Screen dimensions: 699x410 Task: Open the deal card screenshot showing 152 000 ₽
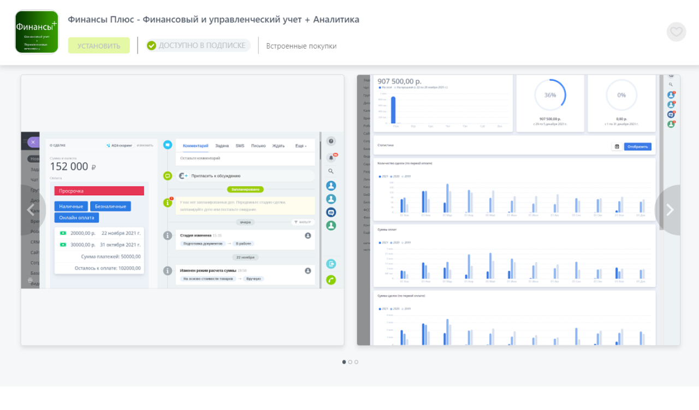(182, 210)
